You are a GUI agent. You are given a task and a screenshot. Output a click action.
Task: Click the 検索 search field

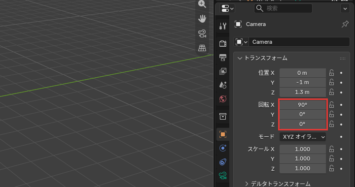click(x=283, y=8)
